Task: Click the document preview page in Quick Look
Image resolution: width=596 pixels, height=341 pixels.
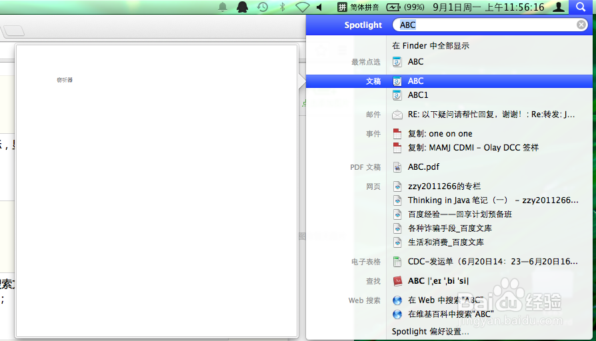Action: tap(157, 190)
